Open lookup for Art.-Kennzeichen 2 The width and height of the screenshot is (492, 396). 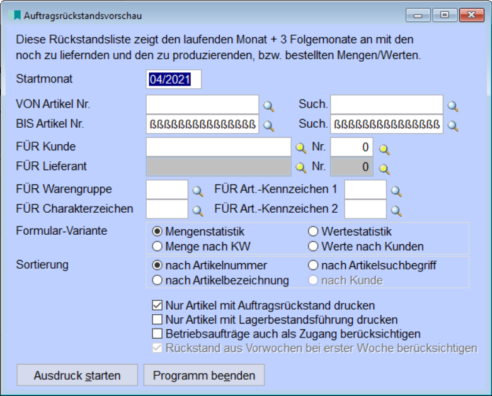click(x=396, y=210)
